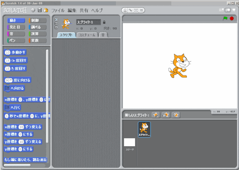Click the blocks palette vertical scrollbar

47,95
